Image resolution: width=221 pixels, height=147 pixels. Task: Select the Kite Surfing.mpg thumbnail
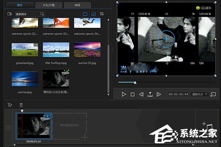click(56, 50)
